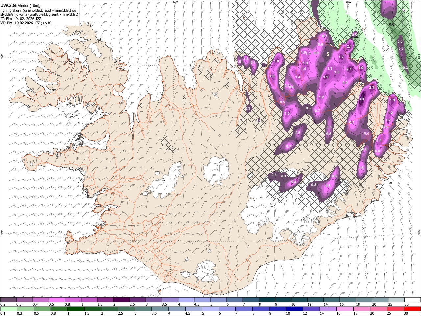Click the '1.7' snowfall value on the map
Screen dimensions: 421x316
point(341,57)
